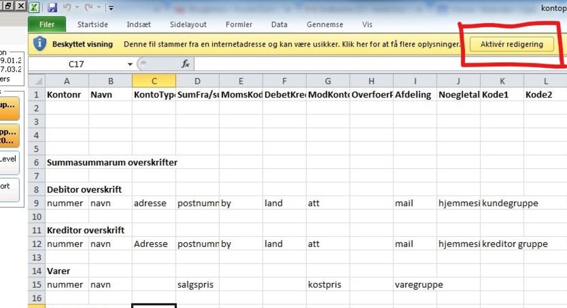Click the Undo arrow icon
Viewport: 567px width, 308px height.
67,7
